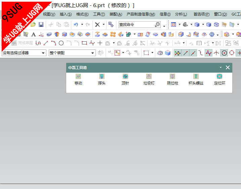The image size is (241, 189).
Task: Expand dropdown beside the Fit view icon
Action: pos(179,25)
